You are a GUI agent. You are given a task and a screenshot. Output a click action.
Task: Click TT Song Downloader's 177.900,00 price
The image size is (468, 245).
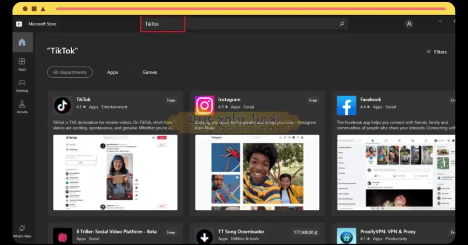tap(305, 232)
